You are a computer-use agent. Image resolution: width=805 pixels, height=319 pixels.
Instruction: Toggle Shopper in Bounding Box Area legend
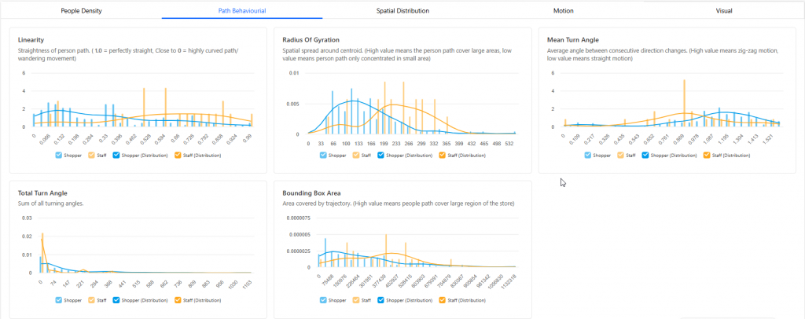324,299
